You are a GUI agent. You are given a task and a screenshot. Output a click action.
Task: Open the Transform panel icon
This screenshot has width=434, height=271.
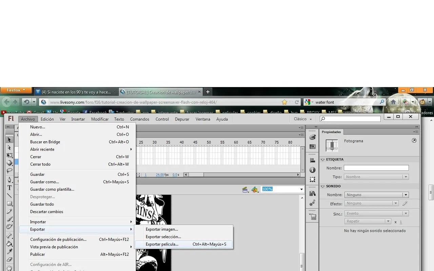(312, 180)
